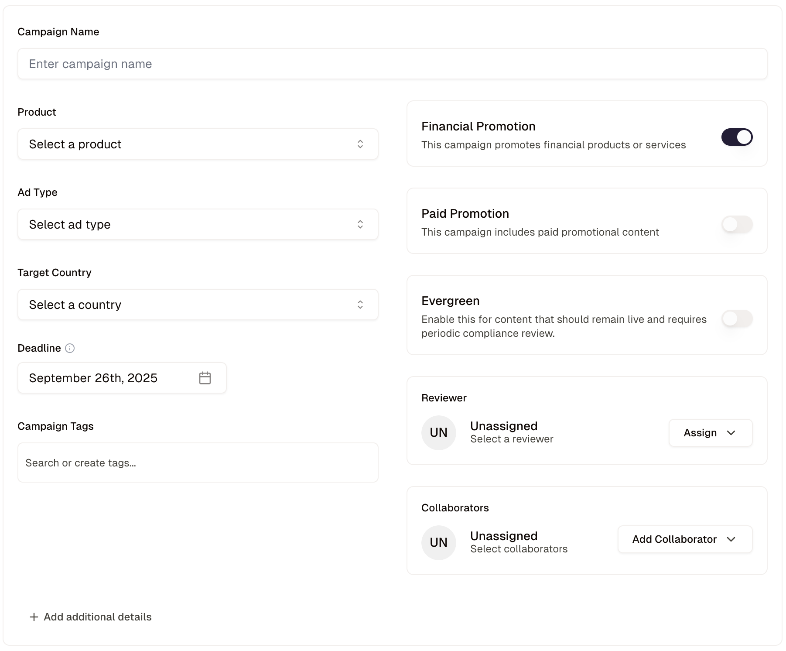Screen dimensions: 786x651
Task: Turn on the Evergreen toggle
Action: (737, 319)
